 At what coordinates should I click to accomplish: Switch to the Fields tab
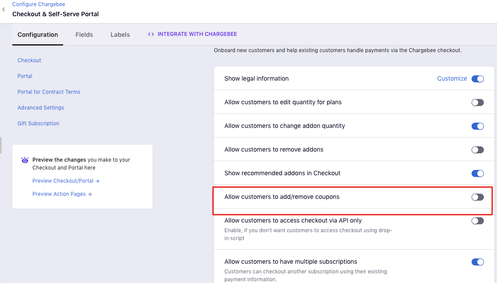click(84, 35)
